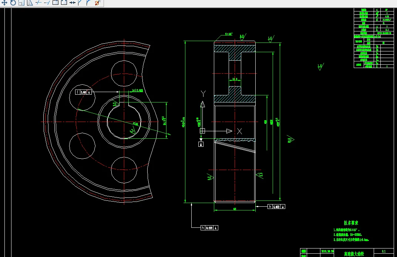Choose the Fillet tool icon
This screenshot has height=257, width=397.
89,3
